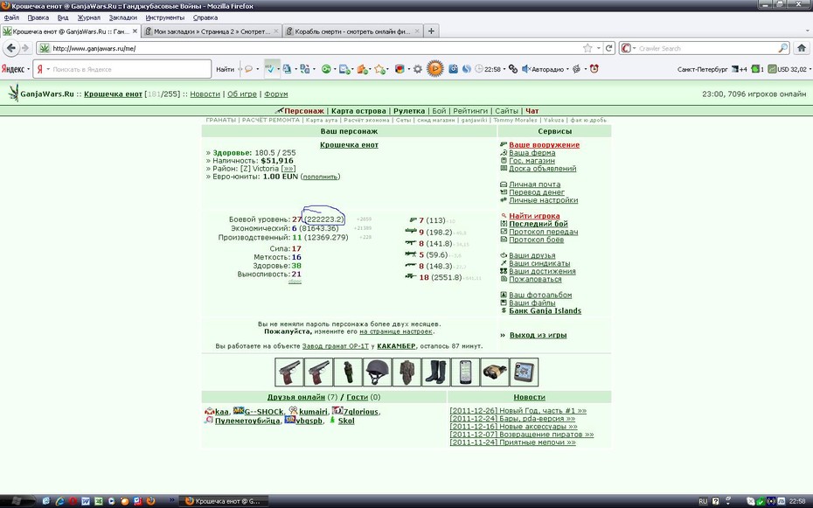Click the favorites star icon in Yandex toolbar
This screenshot has width=813, height=508.
click(379, 69)
